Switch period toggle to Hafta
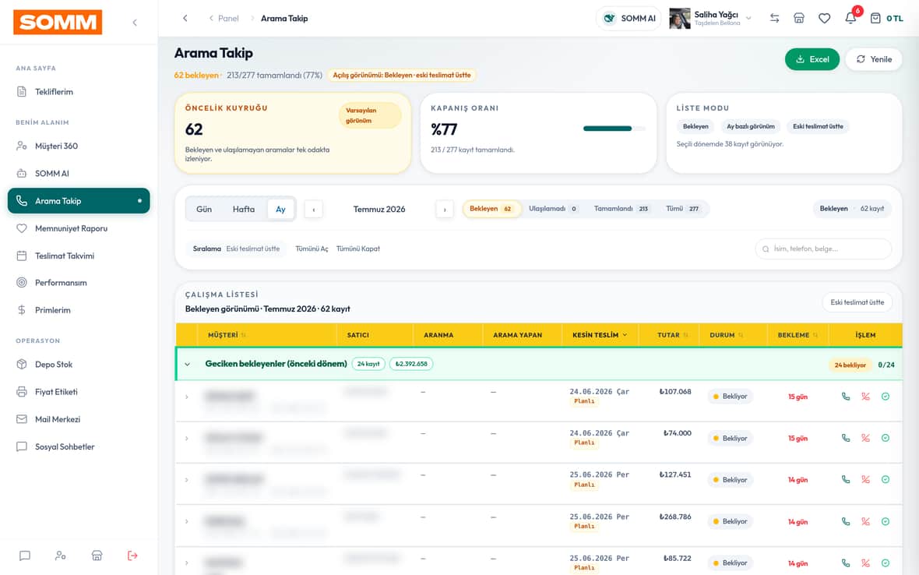Viewport: 919px width, 575px height. tap(243, 210)
